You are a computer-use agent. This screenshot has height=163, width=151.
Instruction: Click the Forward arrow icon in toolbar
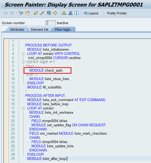click(x=12, y=13)
